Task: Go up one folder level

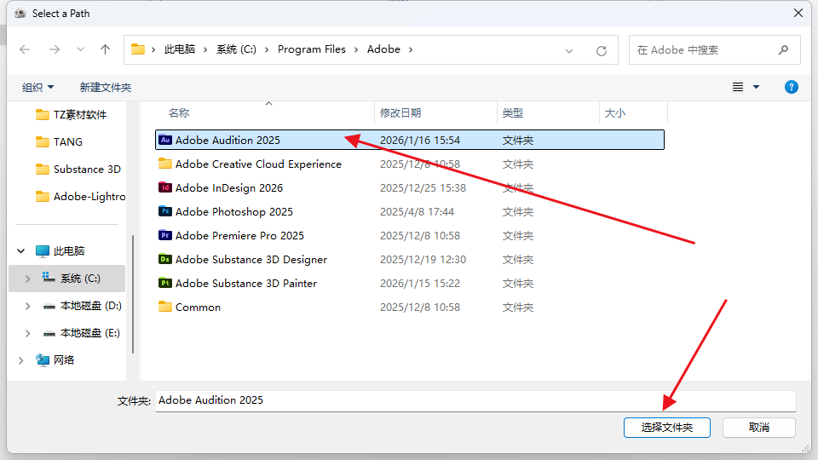Action: [105, 49]
